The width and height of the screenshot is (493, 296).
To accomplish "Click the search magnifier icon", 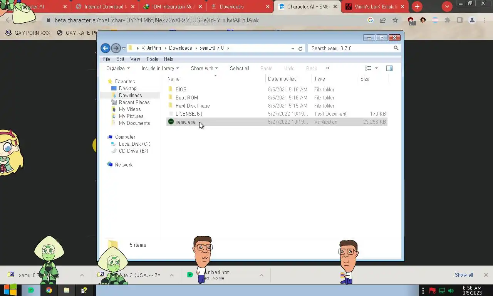I will click(x=396, y=48).
